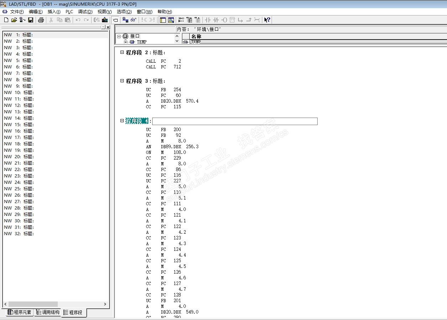Image resolution: width=447 pixels, height=320 pixels.
Task: Click the online/offline partner toolbar icon
Action: pyautogui.click(x=125, y=20)
